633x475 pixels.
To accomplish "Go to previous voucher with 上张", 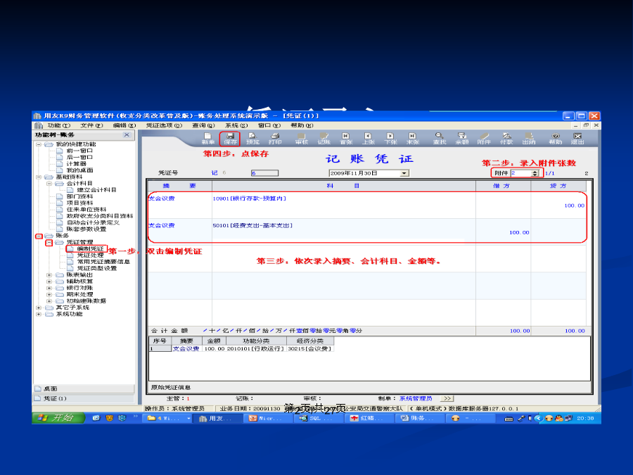I will click(368, 139).
